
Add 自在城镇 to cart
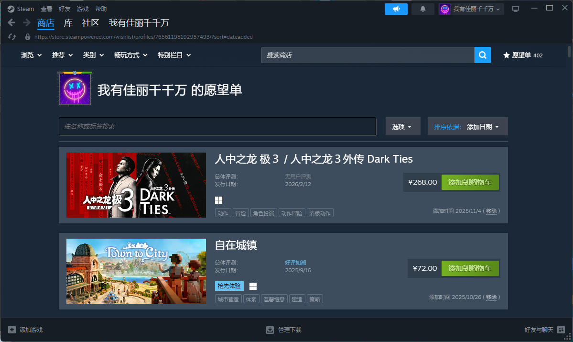pos(470,268)
